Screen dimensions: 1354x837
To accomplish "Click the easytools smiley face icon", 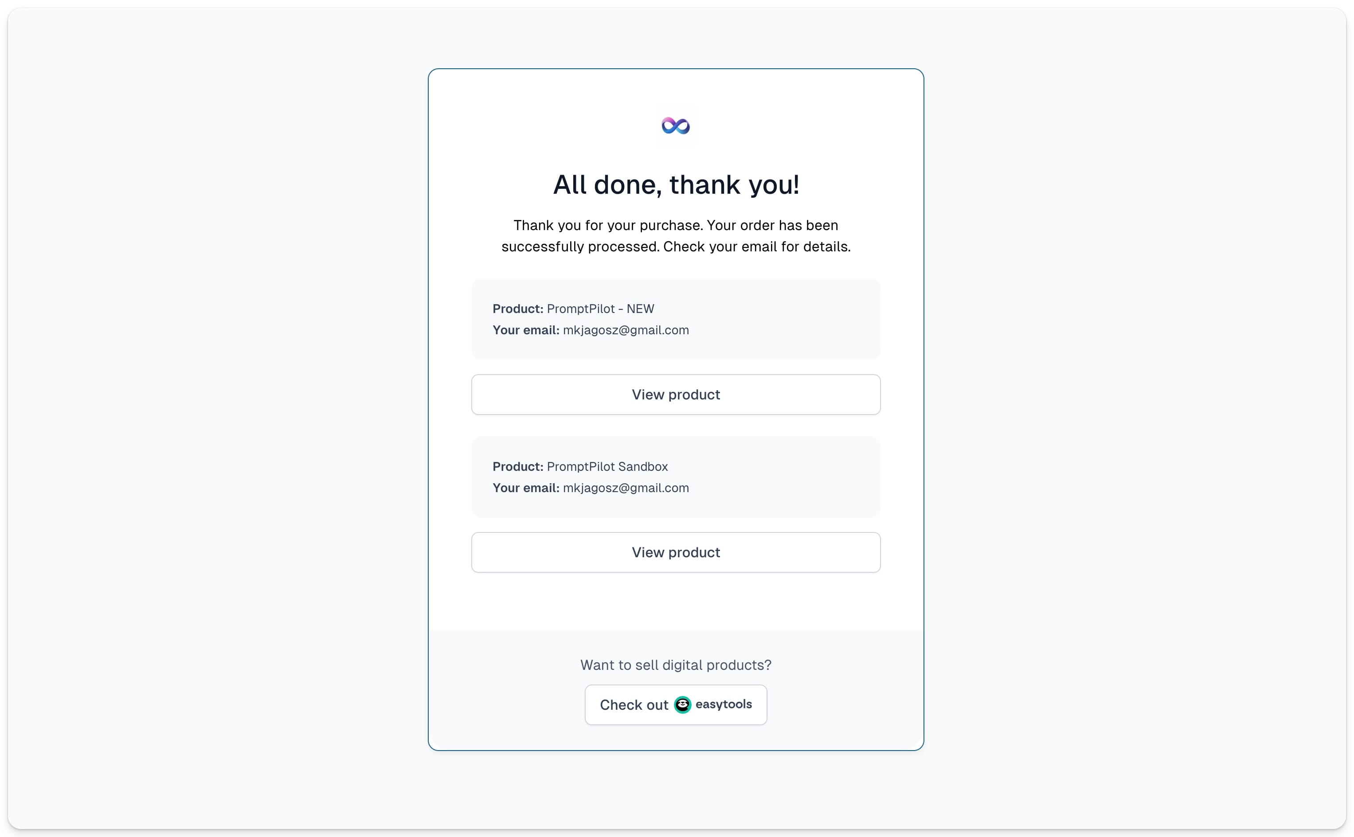I will 682,705.
